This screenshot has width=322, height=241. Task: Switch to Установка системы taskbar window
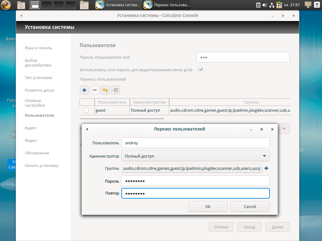[x=119, y=5]
